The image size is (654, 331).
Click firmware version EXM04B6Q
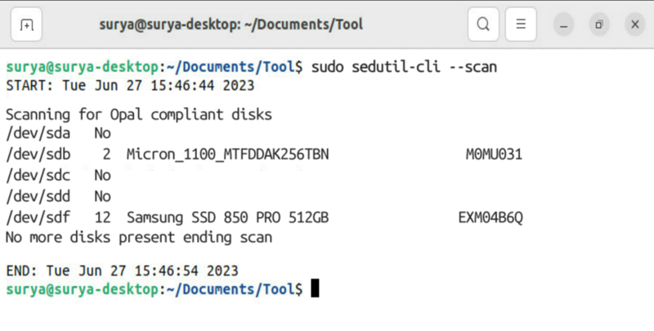tap(490, 217)
